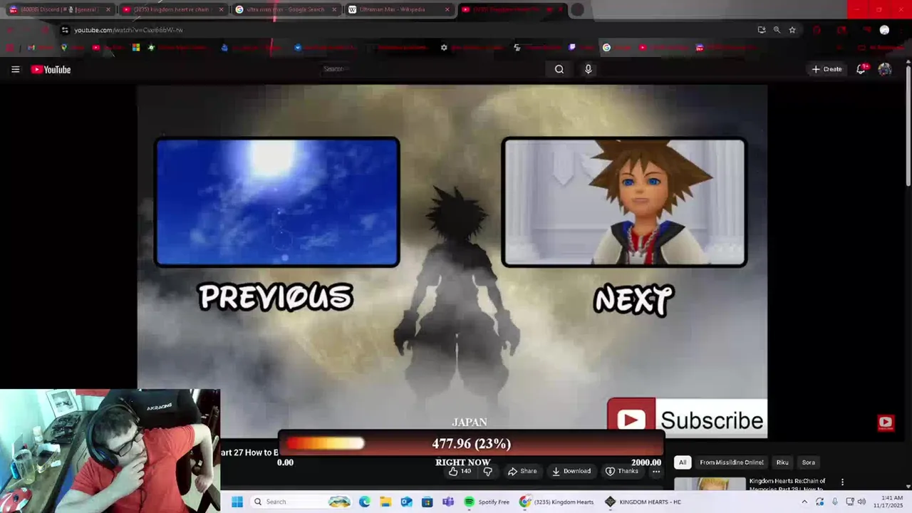The width and height of the screenshot is (912, 513).
Task: Download the video
Action: 571,471
